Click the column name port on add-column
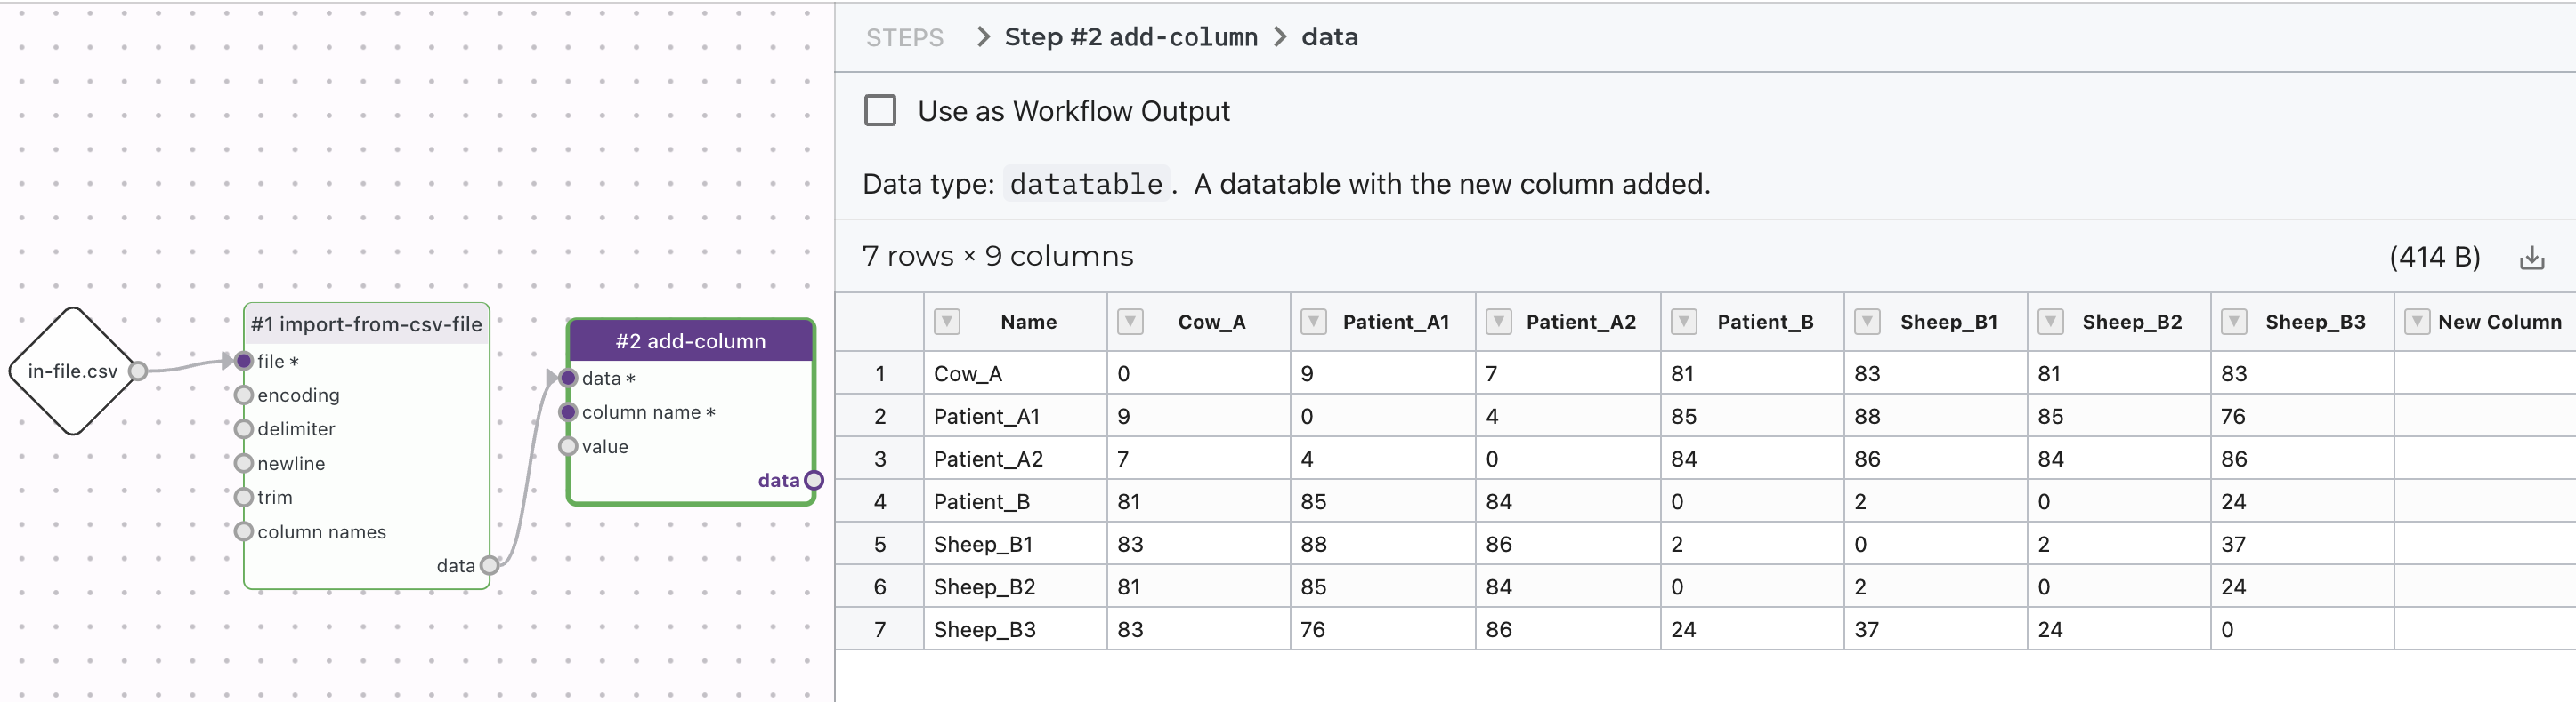The width and height of the screenshot is (2576, 702). pos(569,412)
